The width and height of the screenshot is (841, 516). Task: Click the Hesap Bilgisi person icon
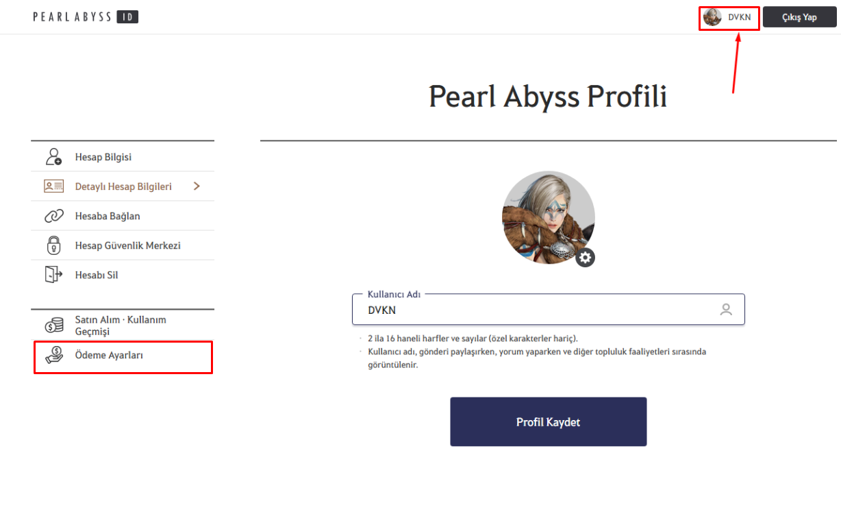pyautogui.click(x=53, y=157)
